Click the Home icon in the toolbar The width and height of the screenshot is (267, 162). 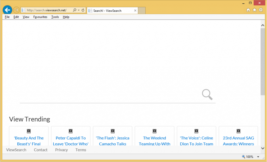pyautogui.click(x=248, y=10)
